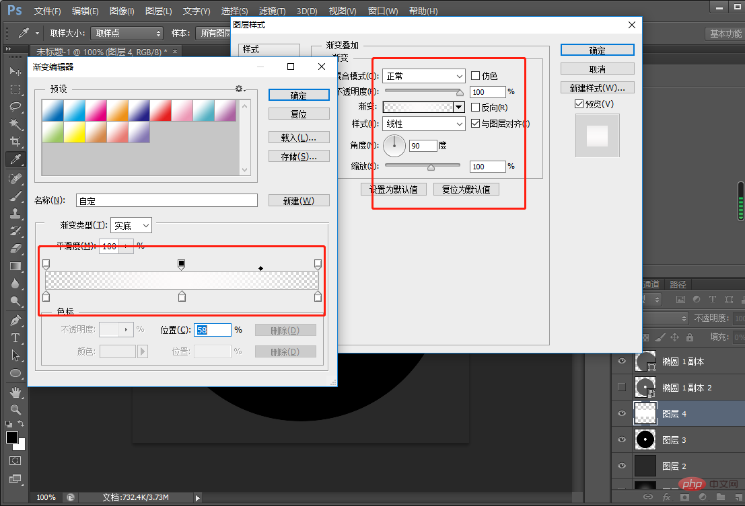
Task: Uncheck the 预览 checkbox
Action: [579, 103]
